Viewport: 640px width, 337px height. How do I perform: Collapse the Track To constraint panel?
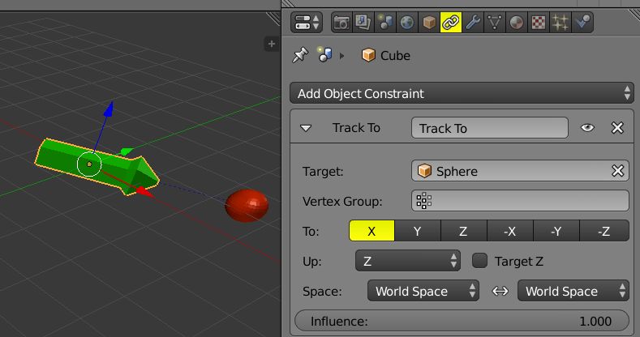coord(306,128)
